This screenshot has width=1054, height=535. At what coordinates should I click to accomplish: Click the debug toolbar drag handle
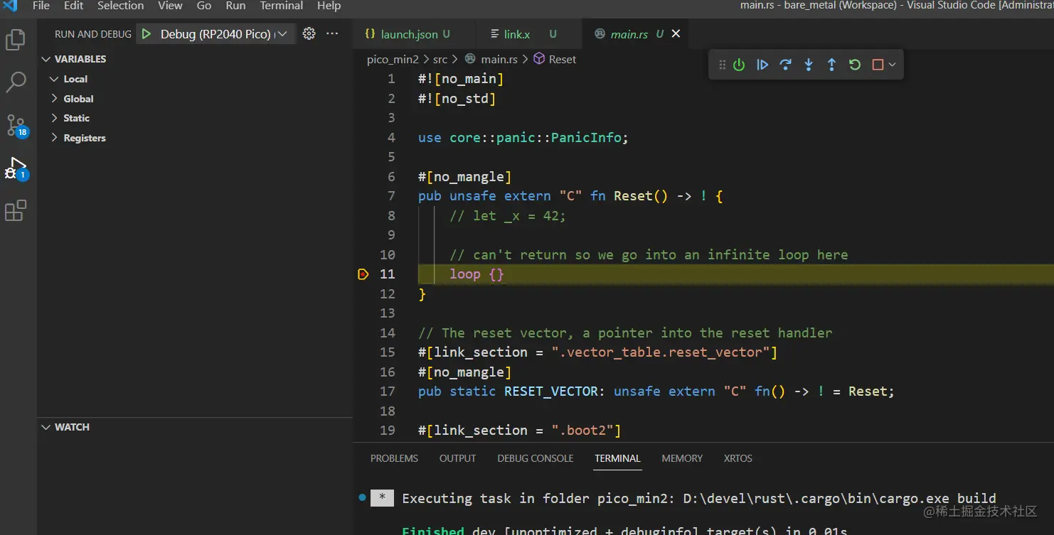(x=722, y=65)
